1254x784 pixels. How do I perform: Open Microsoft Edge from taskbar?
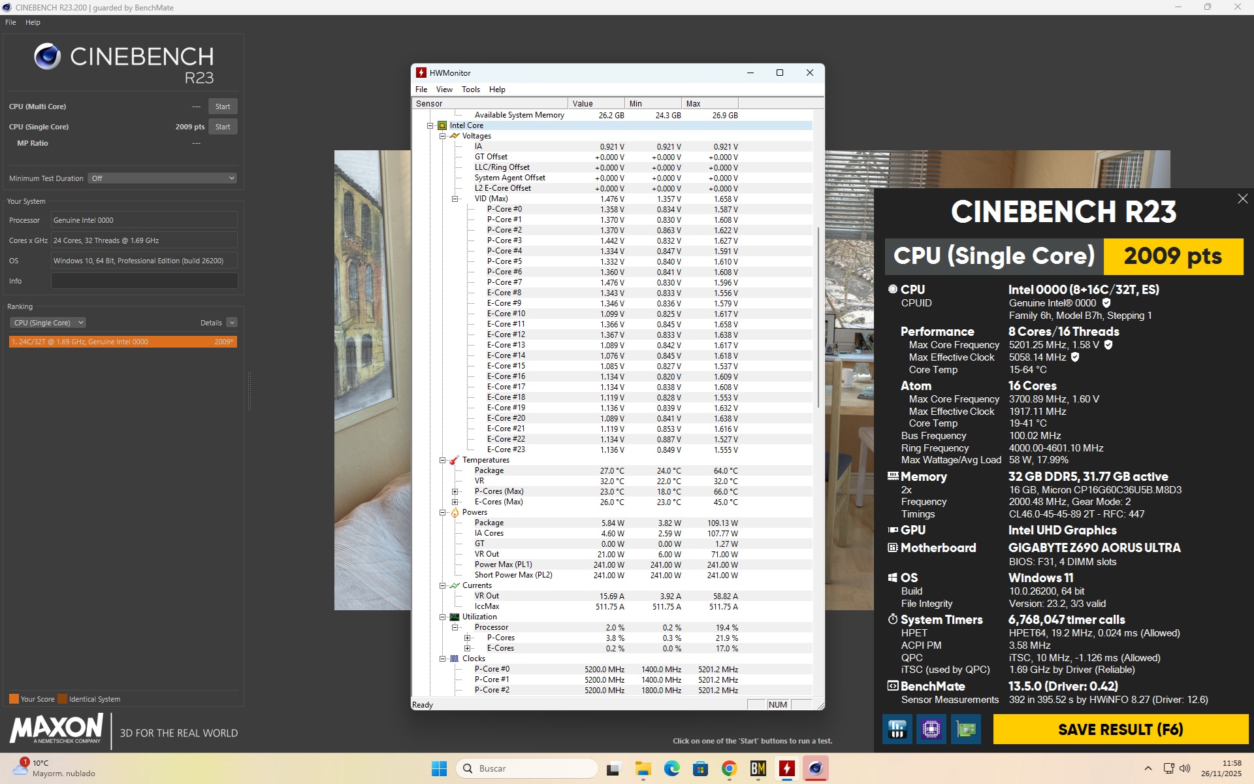pos(671,768)
